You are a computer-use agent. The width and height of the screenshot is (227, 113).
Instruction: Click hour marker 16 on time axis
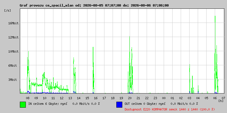click(x=96, y=98)
